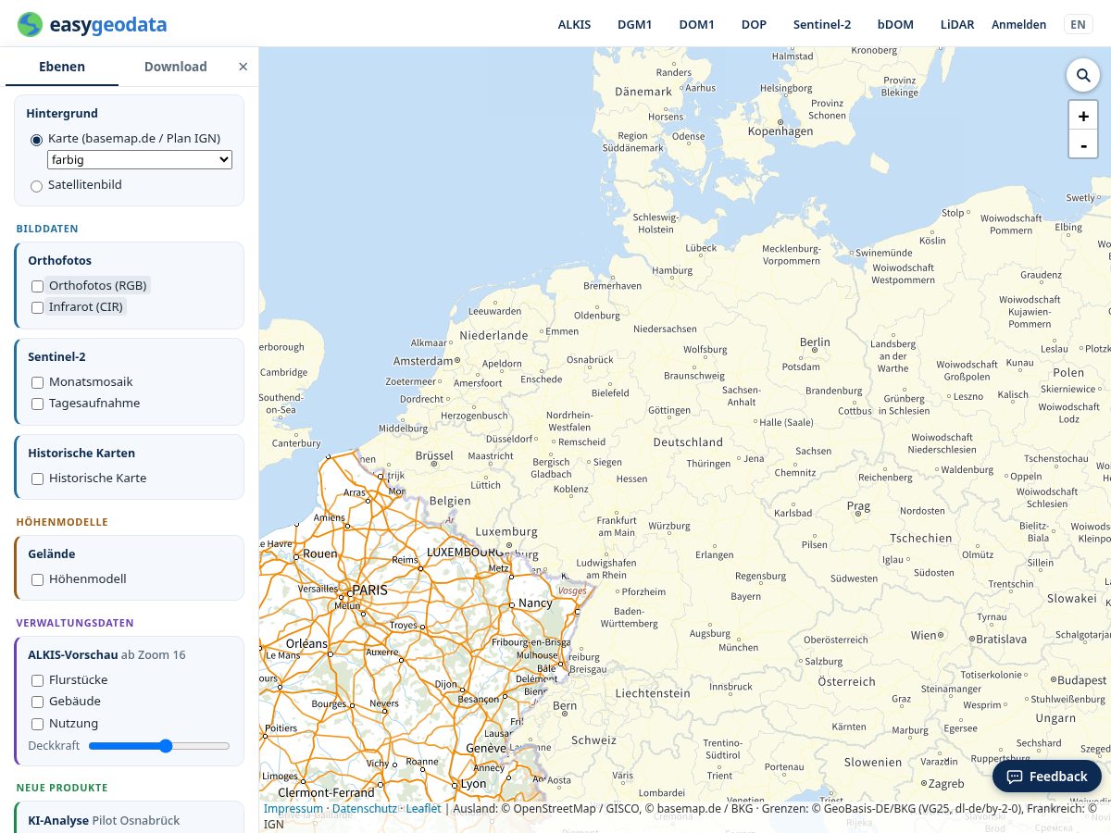Click the Hintergrund section heading

[62, 113]
